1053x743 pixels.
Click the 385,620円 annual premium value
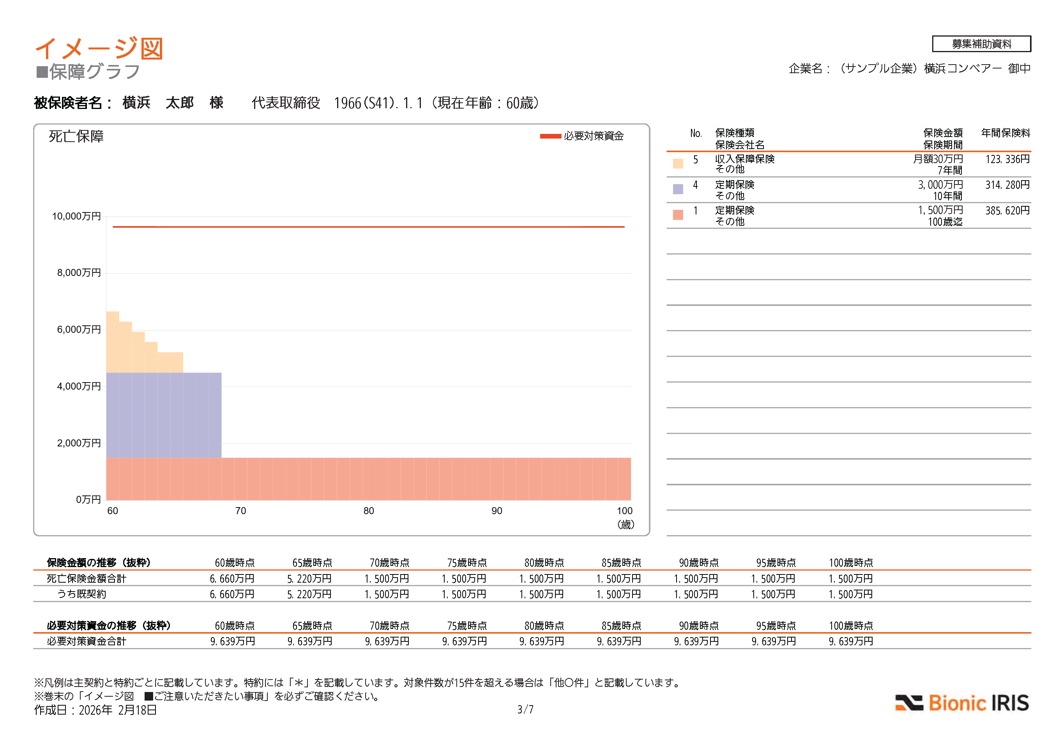click(1007, 211)
